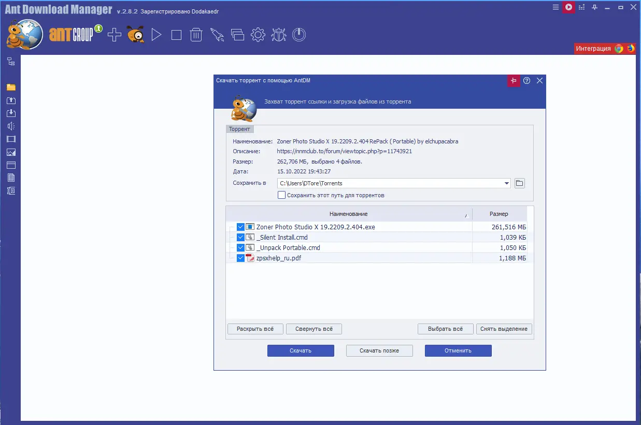
Task: Select the yellow folder category in sidebar
Action: [x=11, y=87]
